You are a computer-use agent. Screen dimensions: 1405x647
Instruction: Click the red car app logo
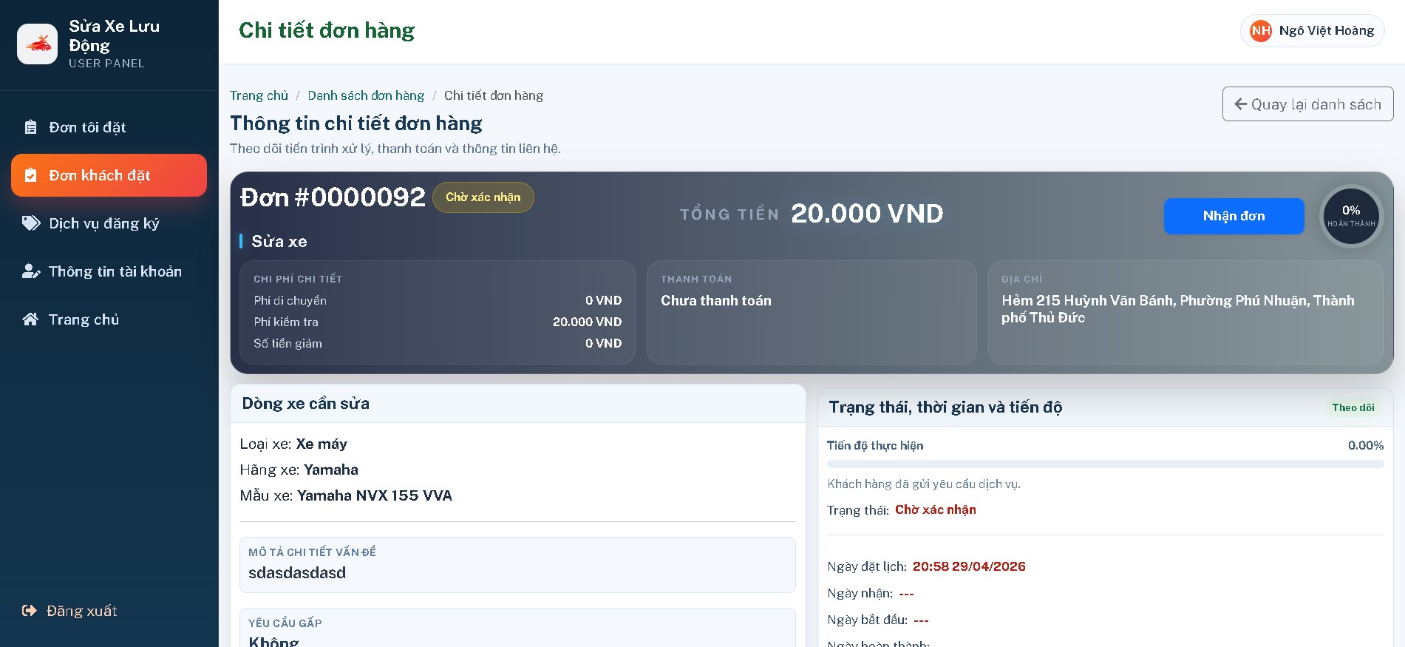37,44
